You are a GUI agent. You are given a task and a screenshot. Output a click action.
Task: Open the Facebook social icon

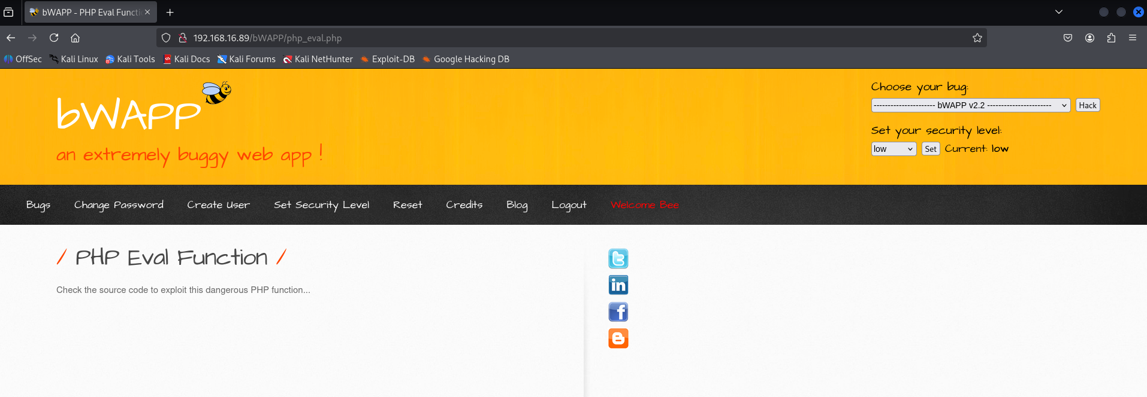click(618, 312)
